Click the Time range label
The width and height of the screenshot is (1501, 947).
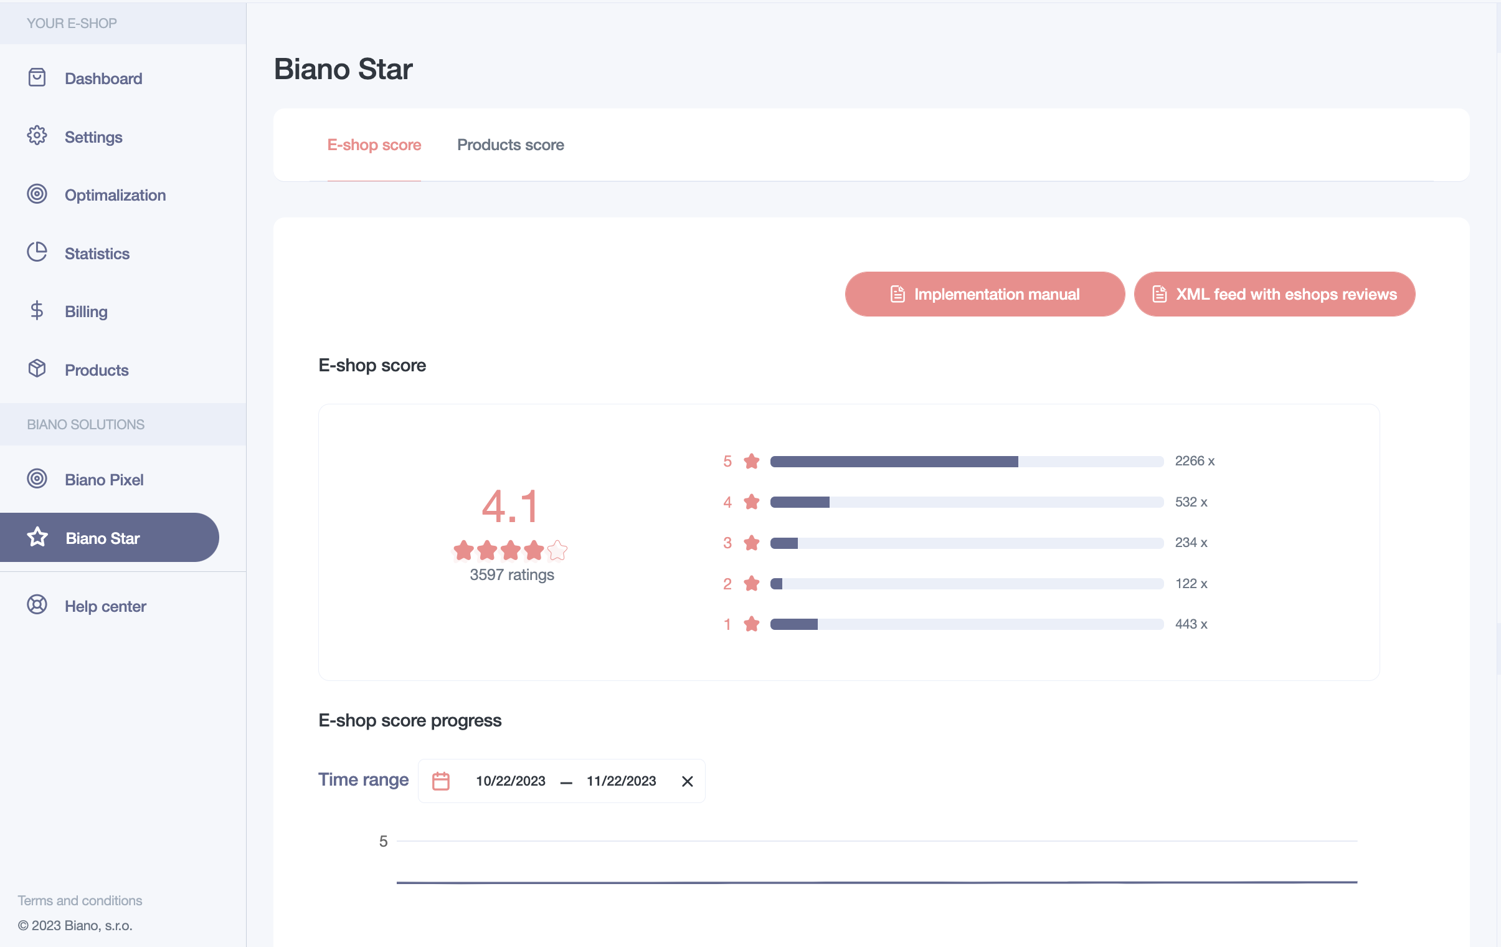tap(363, 779)
